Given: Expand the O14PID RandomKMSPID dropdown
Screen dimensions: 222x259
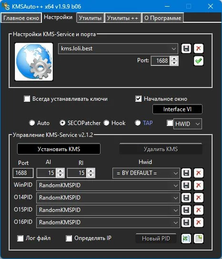Looking at the screenshot, I should [x=176, y=198].
